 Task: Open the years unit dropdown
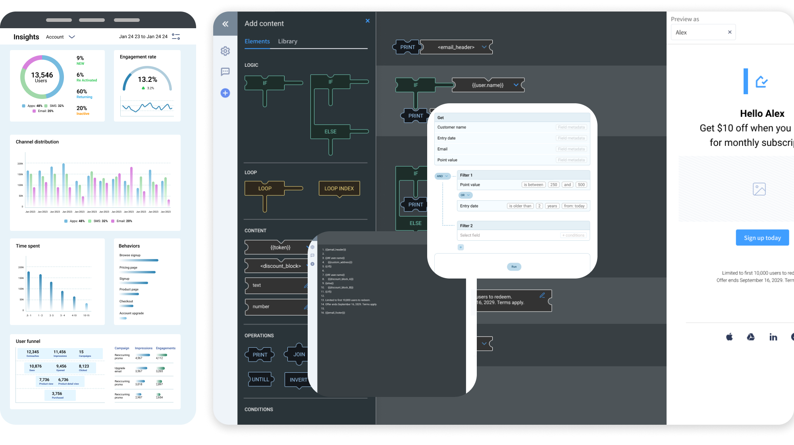point(552,206)
